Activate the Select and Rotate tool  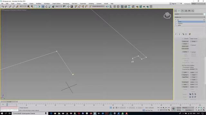(x=46, y=7)
